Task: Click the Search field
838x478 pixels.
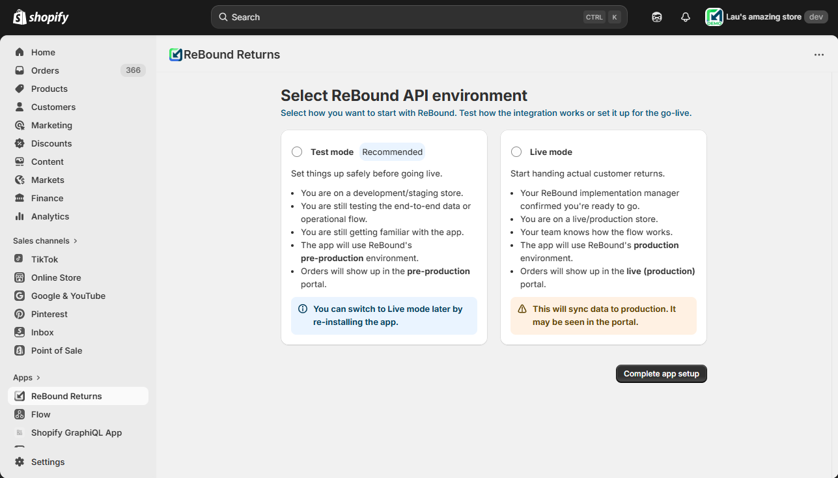Action: coord(419,17)
